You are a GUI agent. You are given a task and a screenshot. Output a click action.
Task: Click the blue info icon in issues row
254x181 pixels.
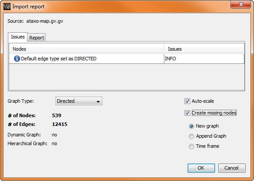click(17, 59)
